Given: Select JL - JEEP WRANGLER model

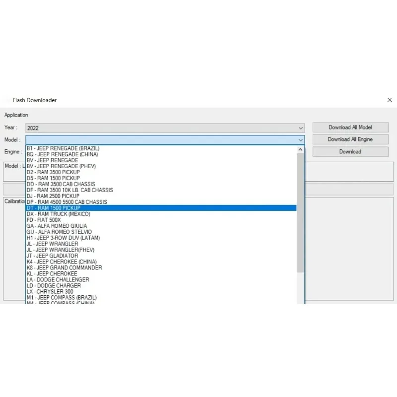Looking at the screenshot, I should pyautogui.click(x=161, y=244).
